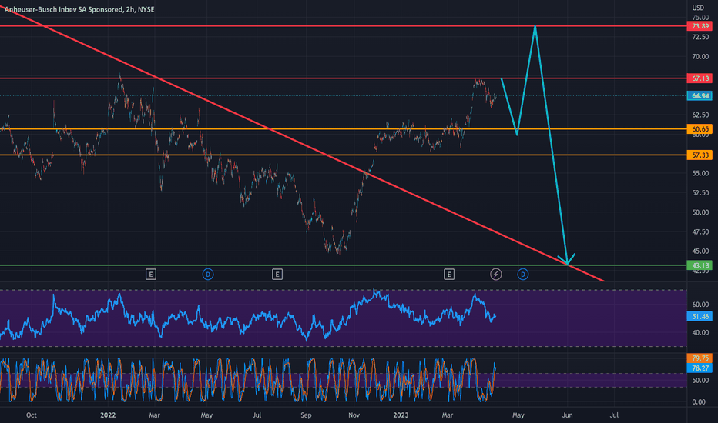This screenshot has height=423, width=718.
Task: Click the Jun label on time axis
Action: [567, 415]
